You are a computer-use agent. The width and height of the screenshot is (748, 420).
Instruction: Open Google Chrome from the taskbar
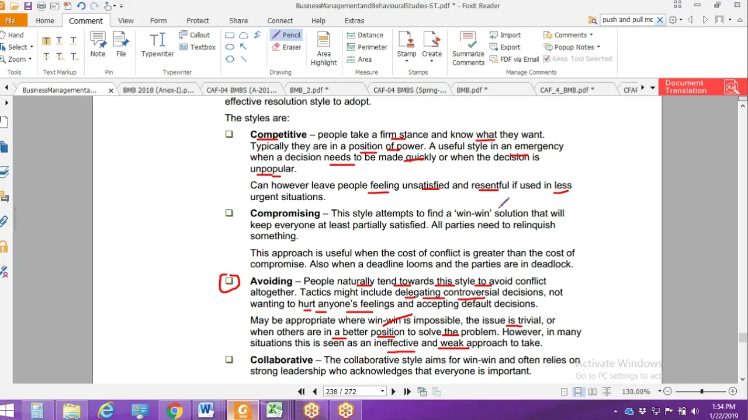[174, 411]
